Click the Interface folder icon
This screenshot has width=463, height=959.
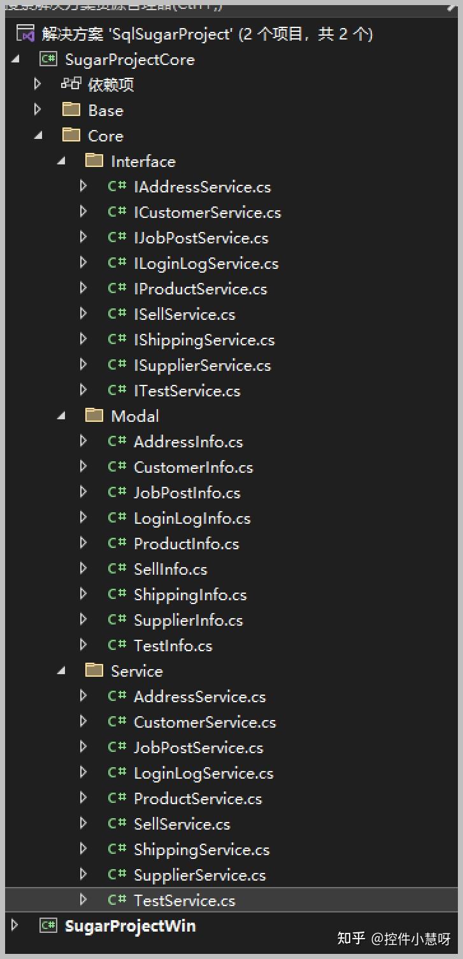coord(94,161)
